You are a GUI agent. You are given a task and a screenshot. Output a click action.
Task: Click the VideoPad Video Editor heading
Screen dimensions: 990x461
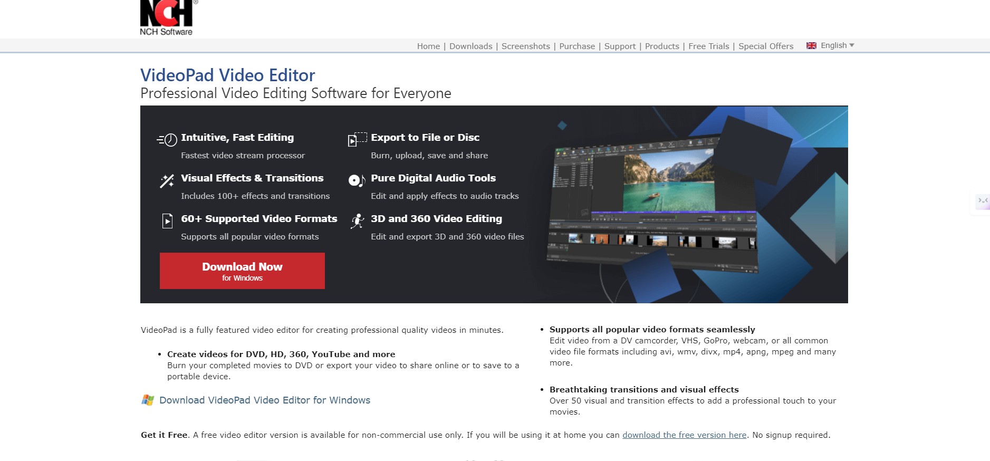coord(227,75)
